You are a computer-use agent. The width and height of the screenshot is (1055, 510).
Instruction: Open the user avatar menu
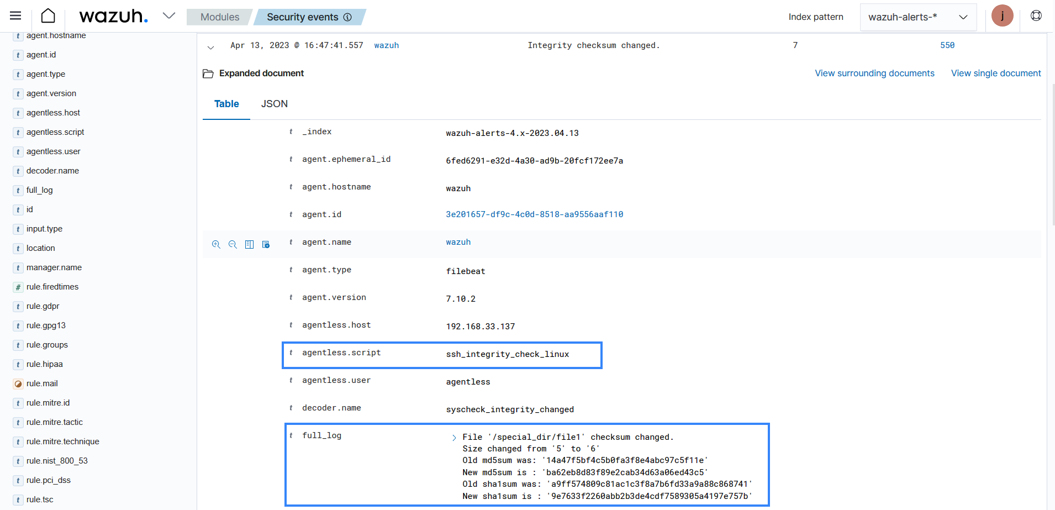point(1002,16)
